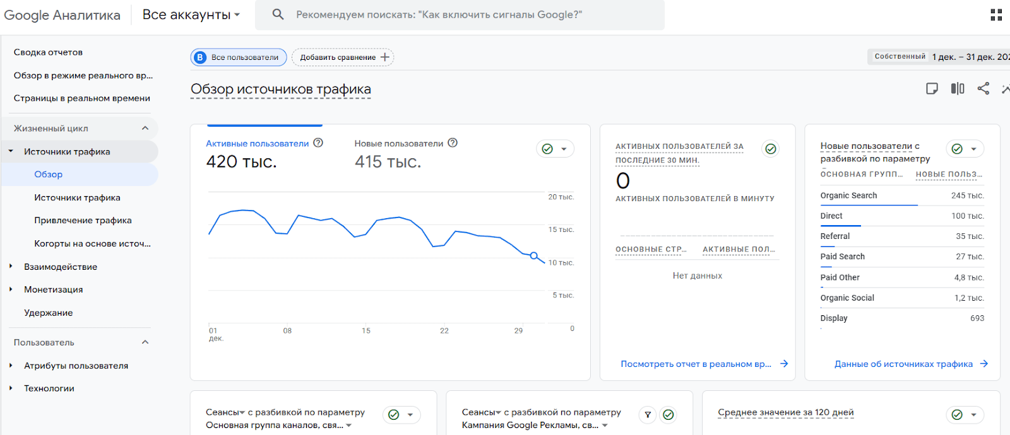Click ОСНОВНАЯ ГРУПП... column header
Viewport: 1010px width, 435px height.
tap(862, 174)
